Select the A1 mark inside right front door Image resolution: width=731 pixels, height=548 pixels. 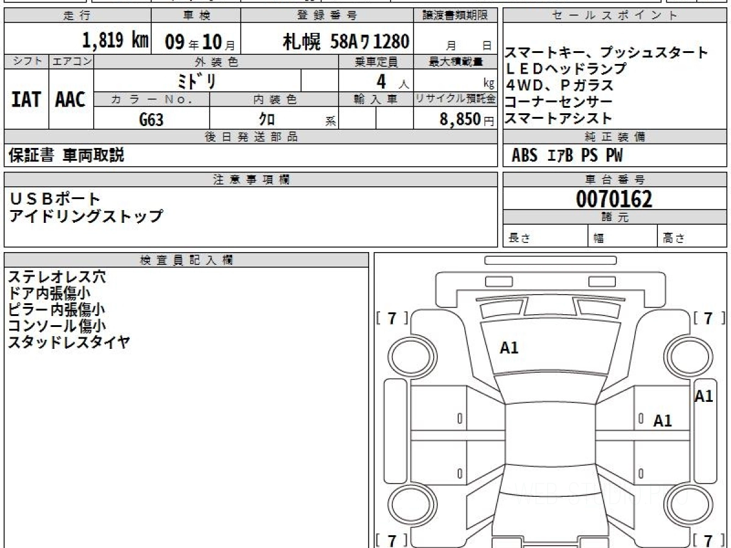pyautogui.click(x=662, y=420)
